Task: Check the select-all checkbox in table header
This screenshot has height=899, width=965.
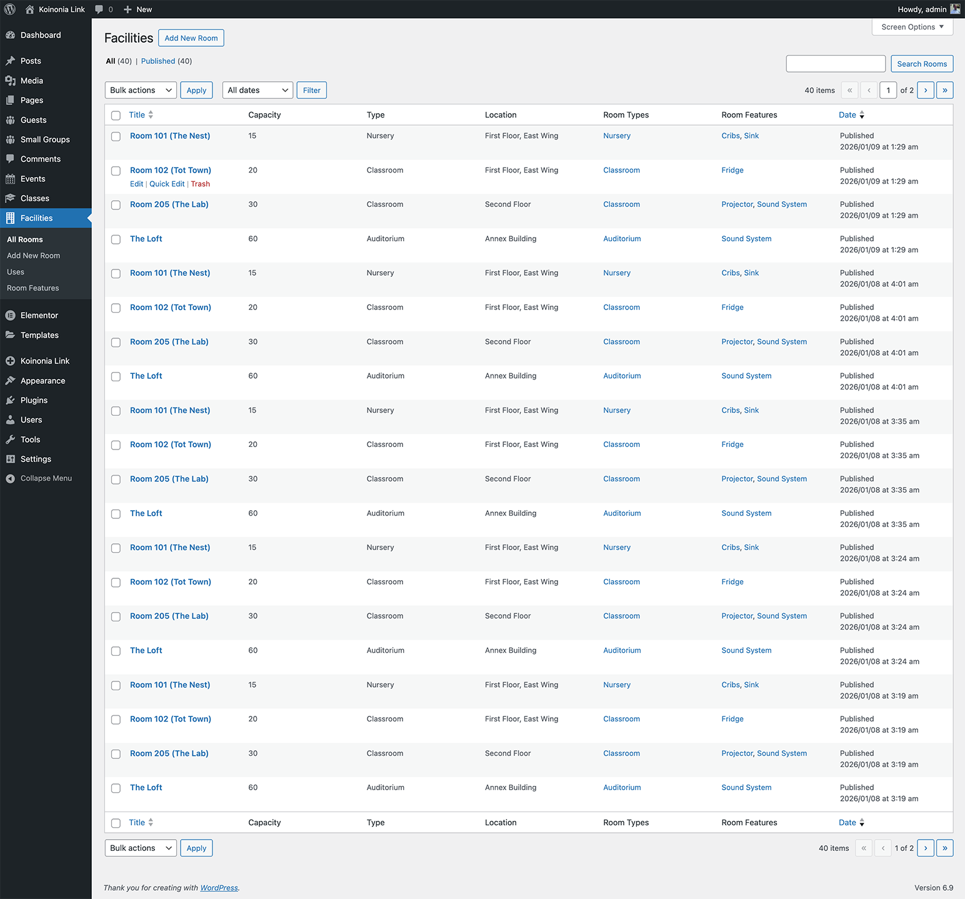Action: coord(116,115)
